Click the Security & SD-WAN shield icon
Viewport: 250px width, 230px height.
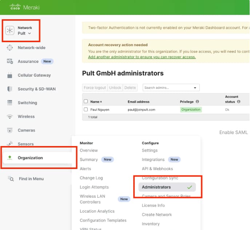click(10, 89)
